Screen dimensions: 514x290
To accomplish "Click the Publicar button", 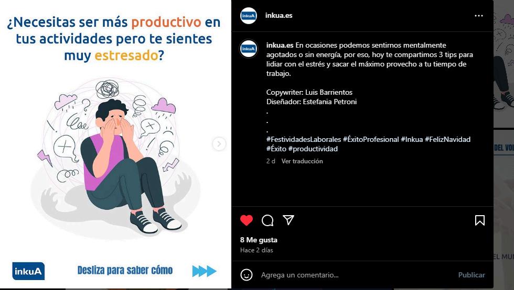I will click(x=472, y=275).
